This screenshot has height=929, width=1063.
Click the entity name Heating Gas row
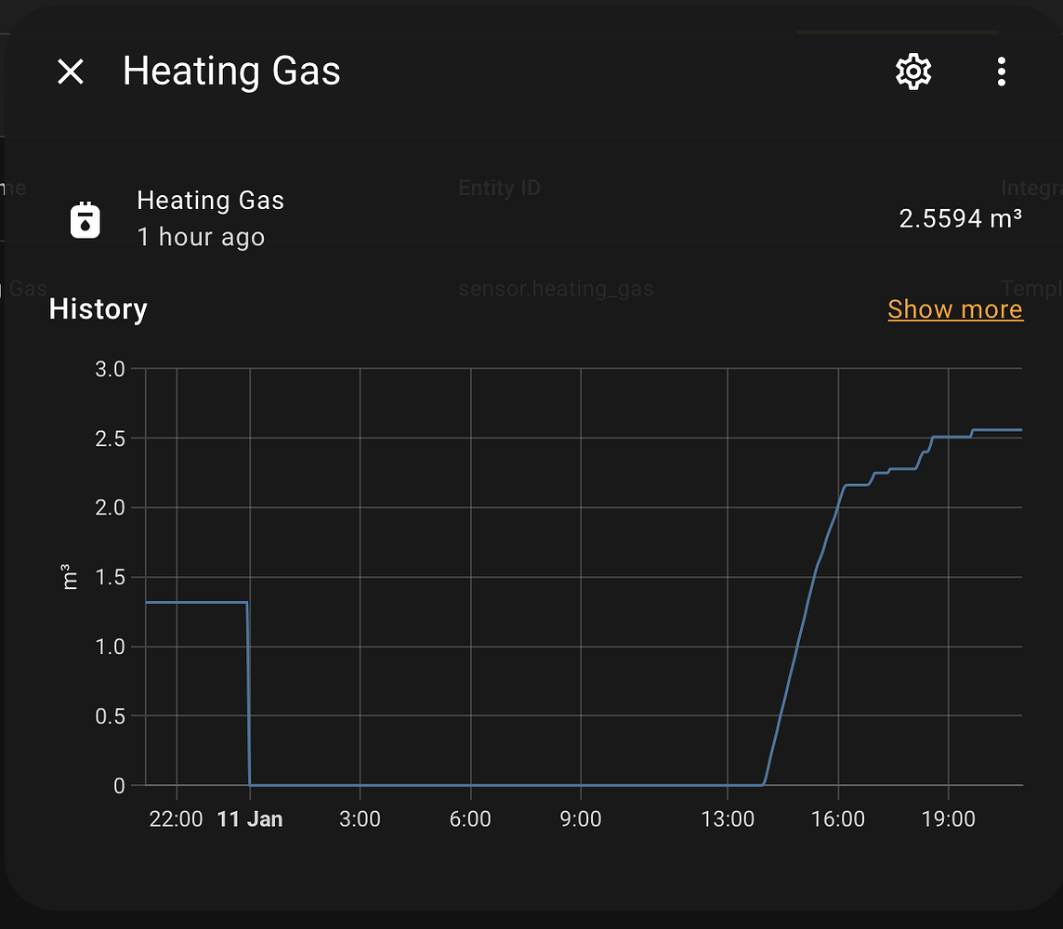point(211,200)
